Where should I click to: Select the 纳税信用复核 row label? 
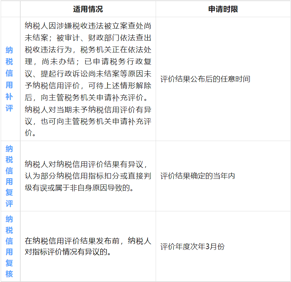(9, 246)
